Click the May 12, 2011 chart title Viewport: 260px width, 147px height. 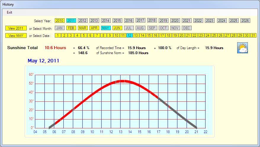pos(44,61)
